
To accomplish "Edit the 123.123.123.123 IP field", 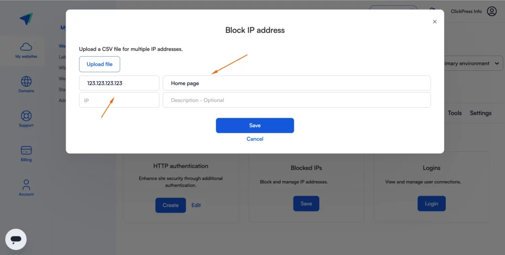I will tap(119, 83).
